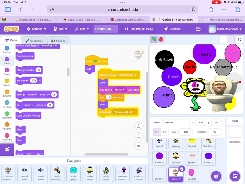Open Alphabet Lore Comic browser tab
The height and width of the screenshot is (184, 245).
[x=127, y=20]
